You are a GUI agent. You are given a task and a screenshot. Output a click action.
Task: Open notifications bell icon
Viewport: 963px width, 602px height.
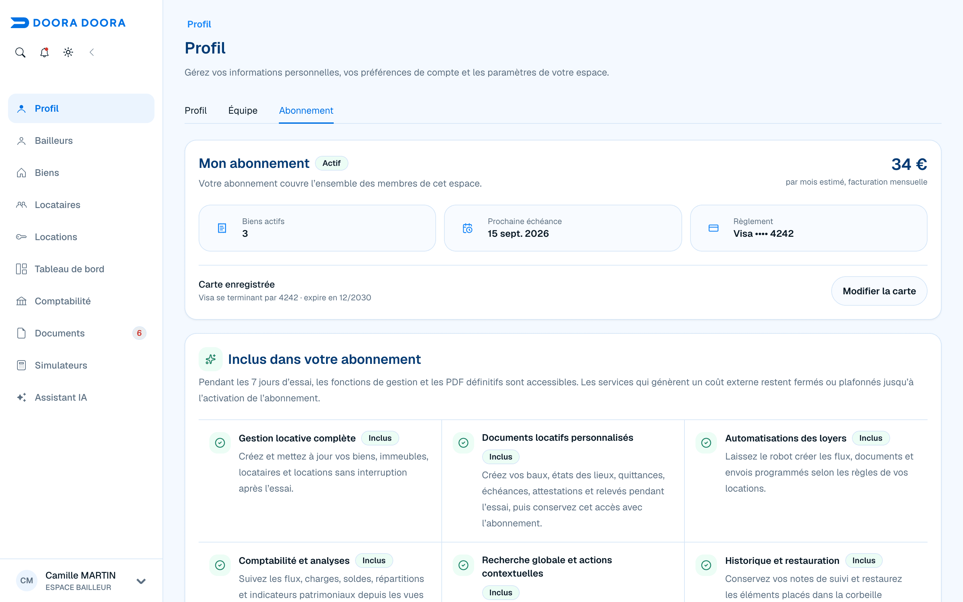tap(44, 52)
